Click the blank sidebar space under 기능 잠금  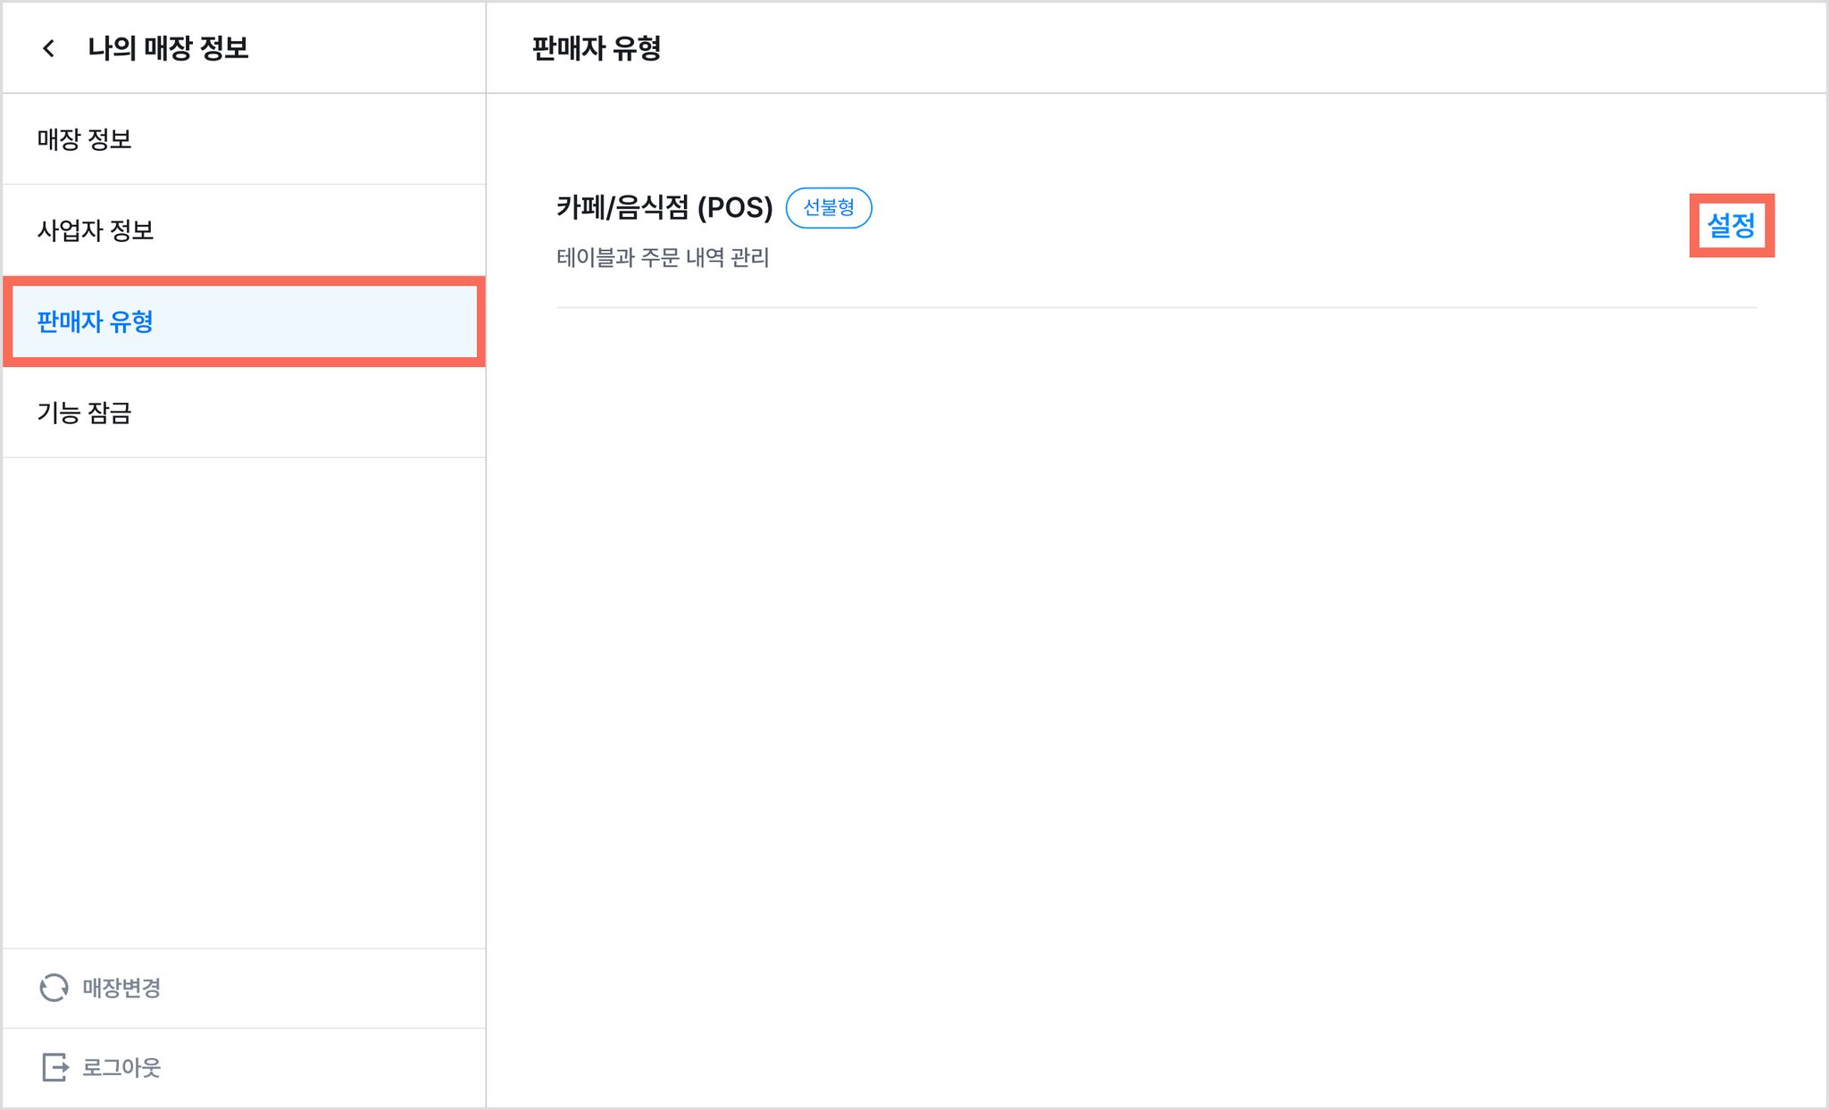[244, 702]
